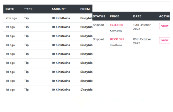Click the VIEW button for 05th October order

165,40
